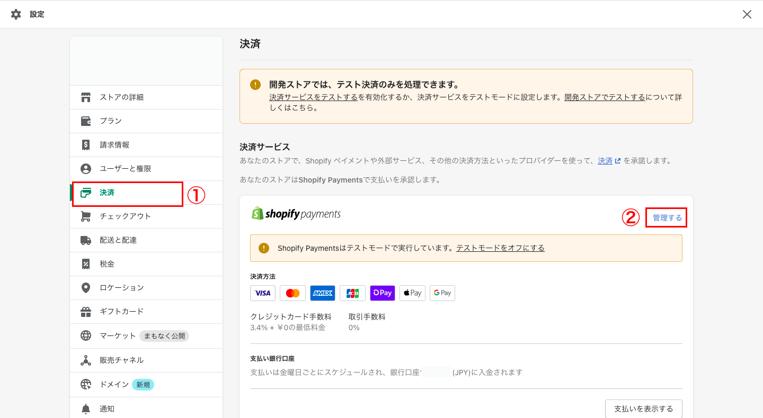This screenshot has width=763, height=418.
Task: Click the 決済方法 label
Action: coord(263,277)
